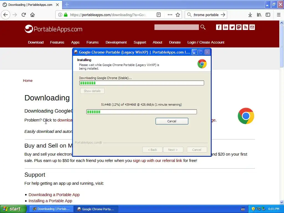Screen dimensions: 284x213
Task: Open the Windows start button
Action: (13, 209)
